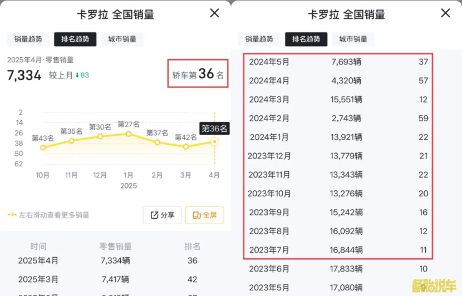Image resolution: width=462 pixels, height=296 pixels.
Task: Select the 10月 chart point 第43名
Action: pos(43,147)
